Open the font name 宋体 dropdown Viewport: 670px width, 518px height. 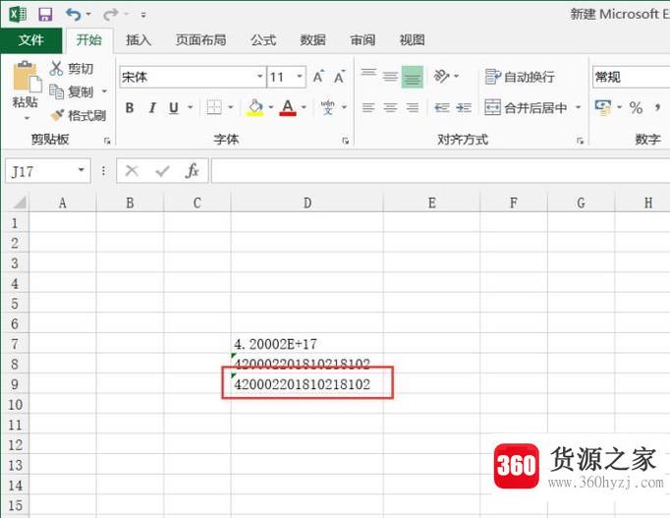[259, 77]
